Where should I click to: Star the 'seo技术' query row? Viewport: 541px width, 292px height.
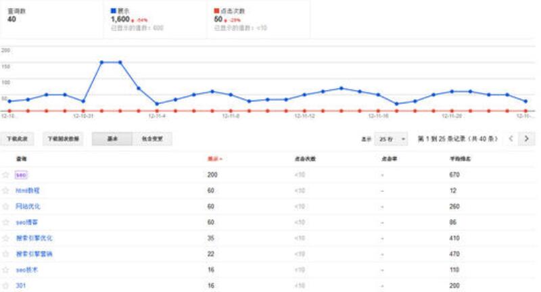[x=5, y=270]
